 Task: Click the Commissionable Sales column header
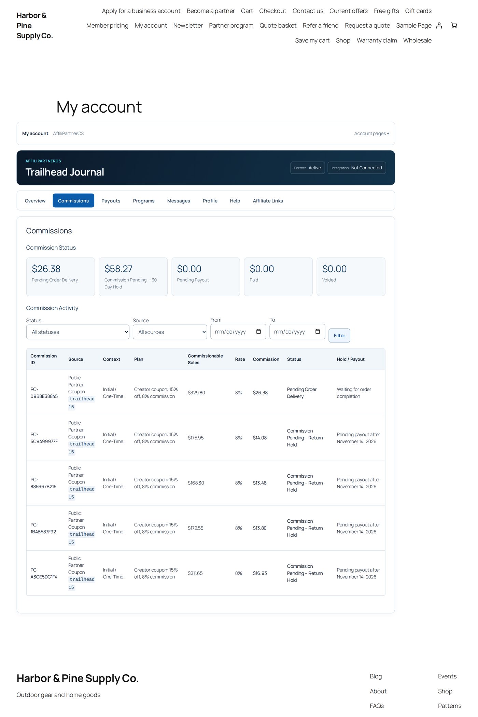[205, 359]
